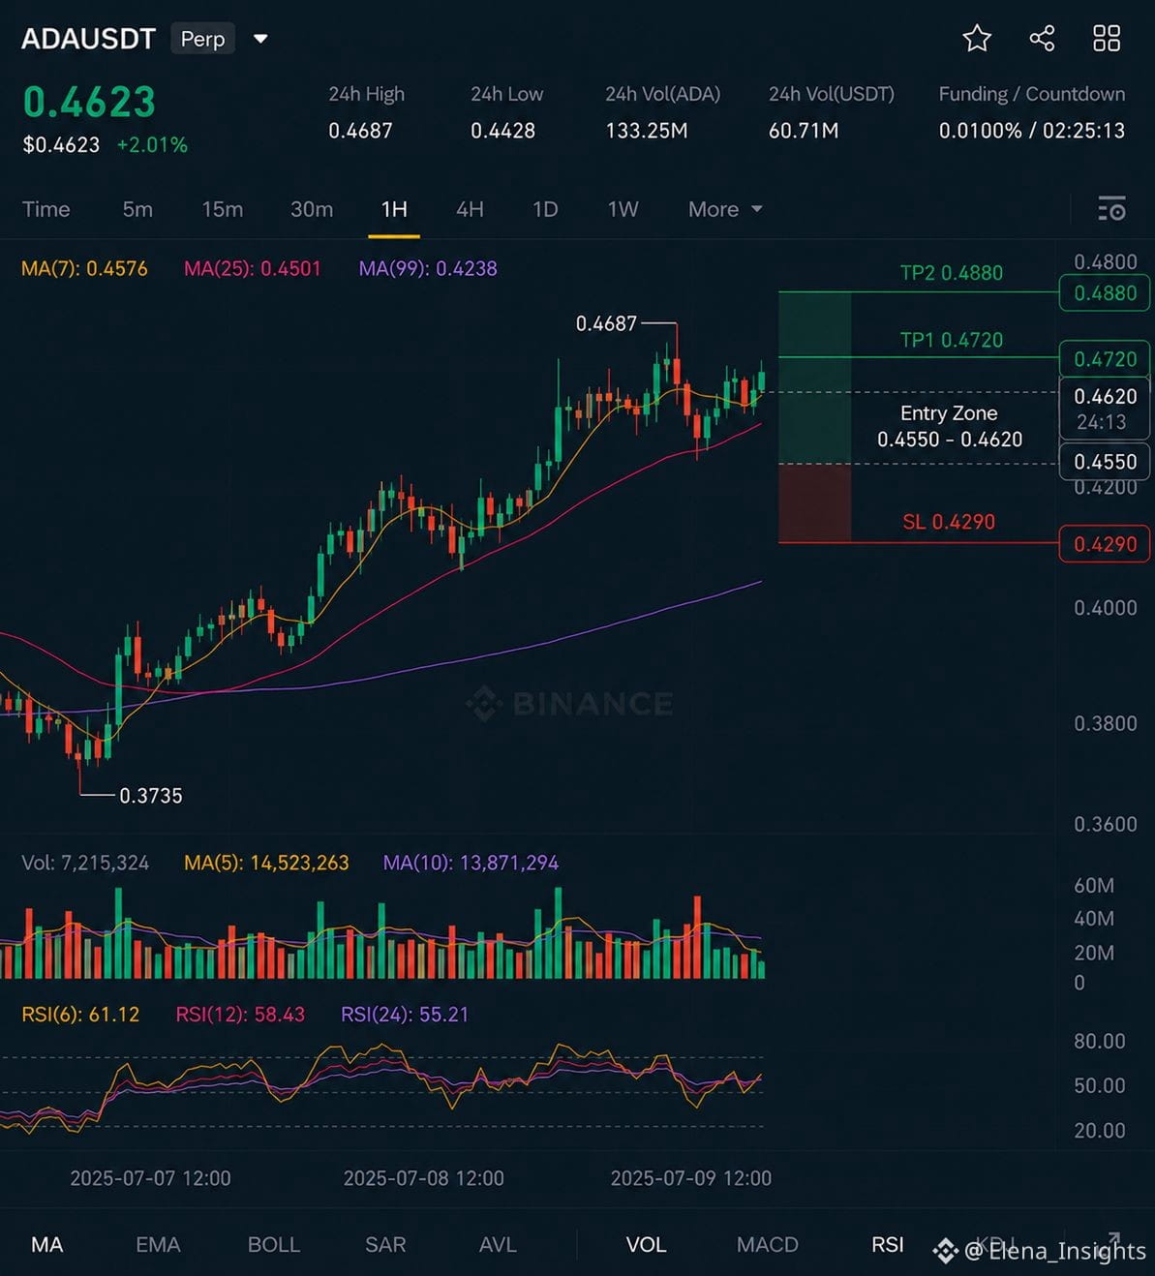Add ADAUSDT to favorites with star icon

tap(977, 39)
